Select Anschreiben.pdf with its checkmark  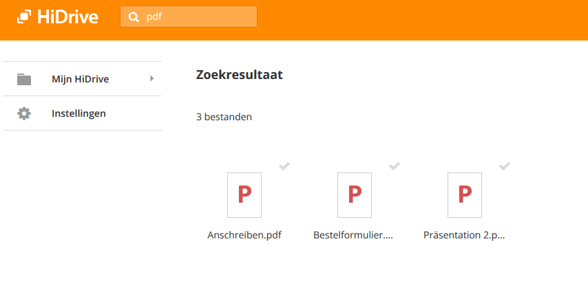(284, 166)
